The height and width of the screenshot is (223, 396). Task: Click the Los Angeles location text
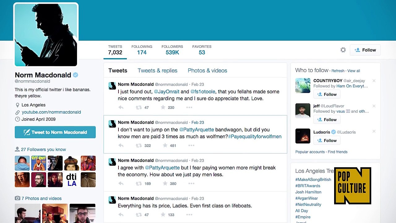pyautogui.click(x=33, y=105)
